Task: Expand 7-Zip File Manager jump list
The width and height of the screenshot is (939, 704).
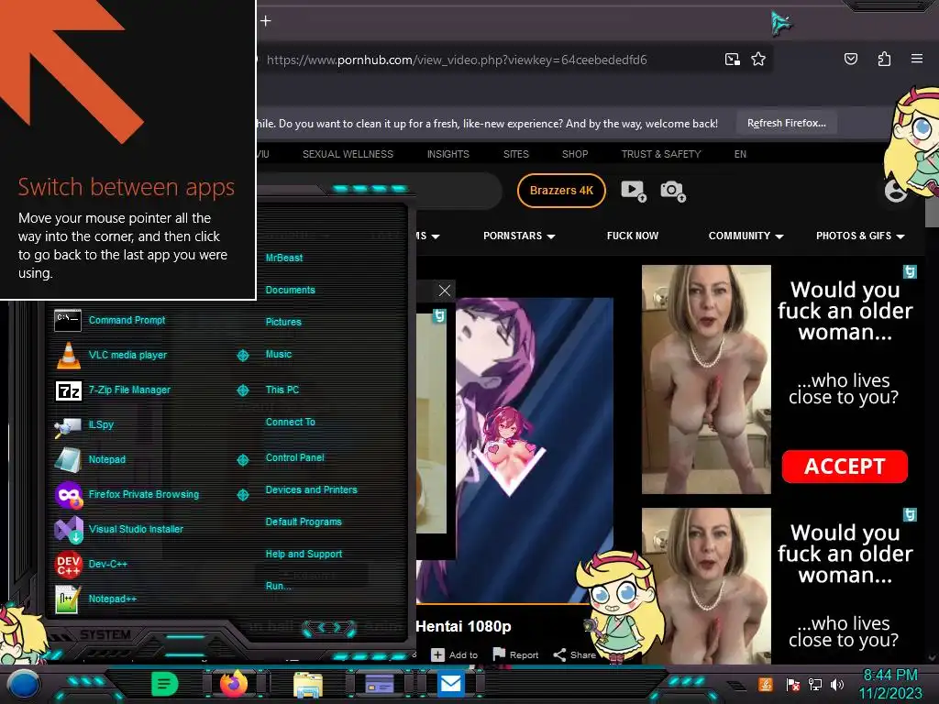Action: pyautogui.click(x=242, y=390)
